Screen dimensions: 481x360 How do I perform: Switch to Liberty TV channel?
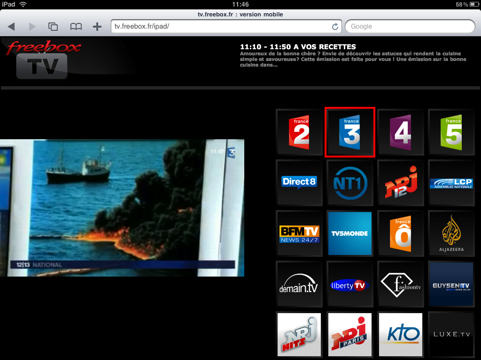click(x=349, y=284)
